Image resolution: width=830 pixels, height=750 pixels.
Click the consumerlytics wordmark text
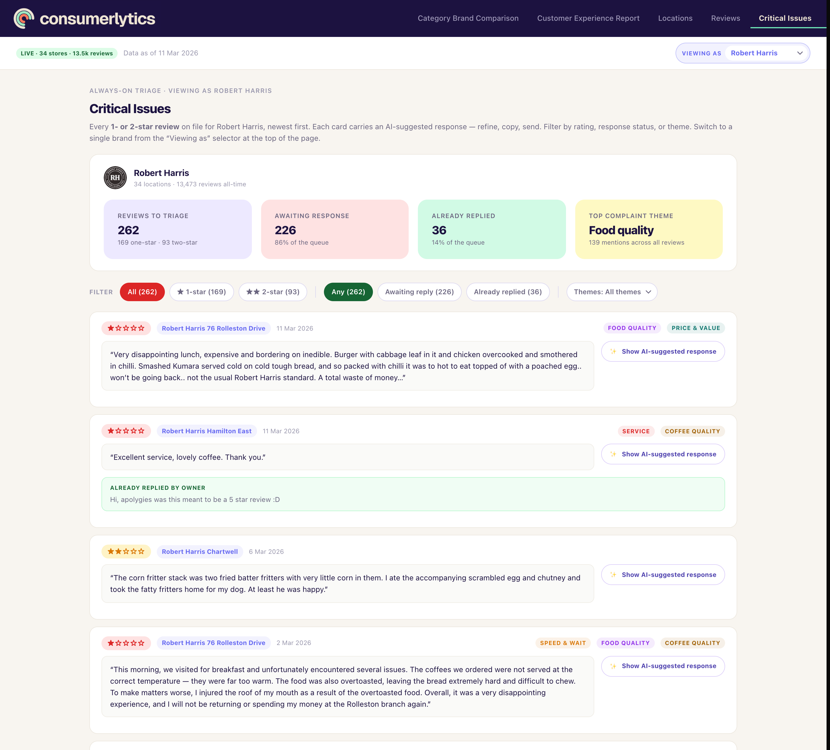pos(97,19)
